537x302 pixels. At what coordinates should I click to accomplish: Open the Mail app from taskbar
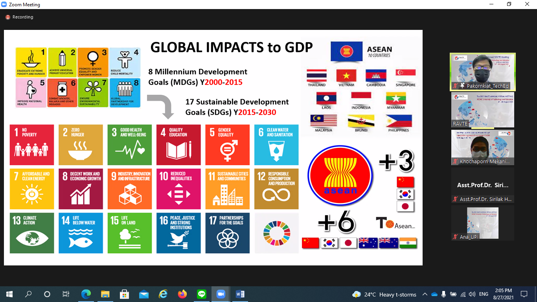coord(143,294)
